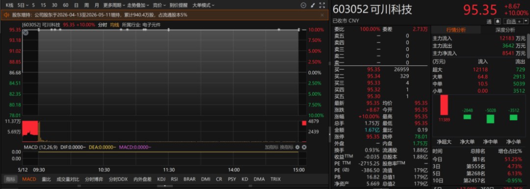Click the horizontal scrollbar thumb under chart
The width and height of the screenshot is (530, 189).
tap(164, 186)
